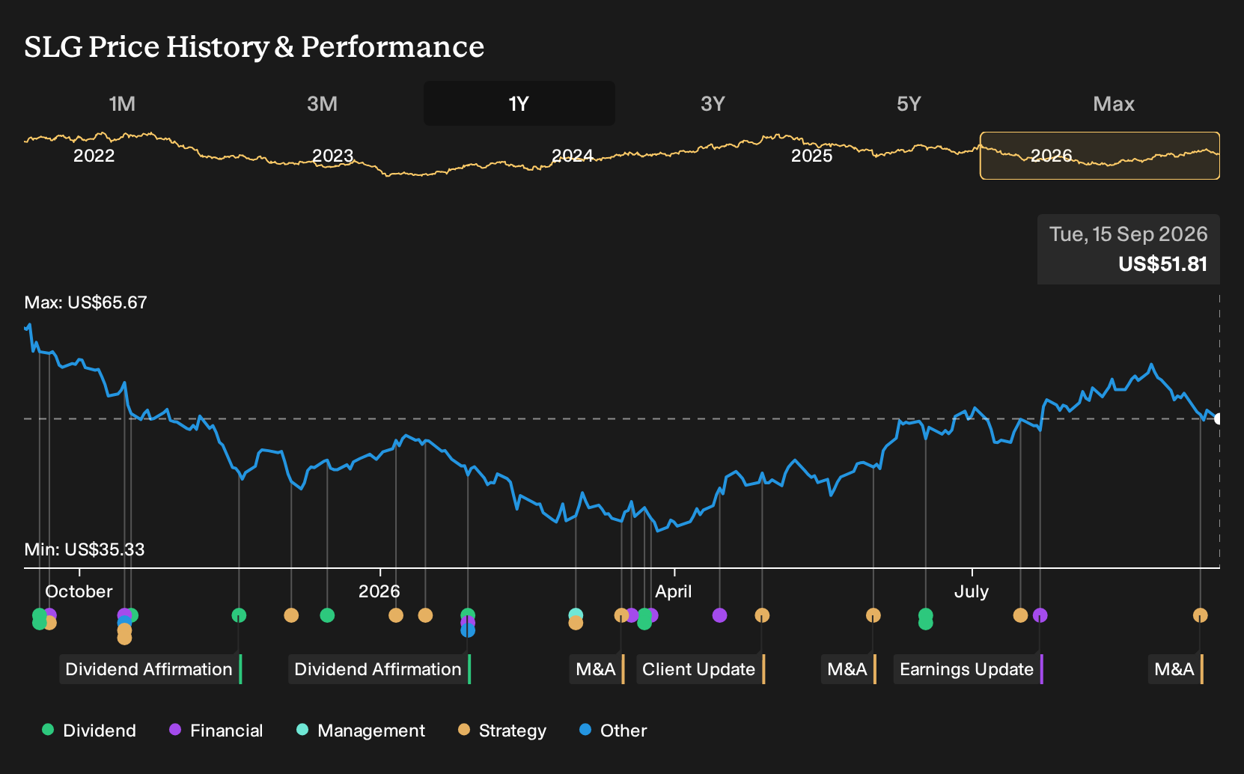Select blue Other dot under second Dividend Affirmation stack

(x=468, y=630)
